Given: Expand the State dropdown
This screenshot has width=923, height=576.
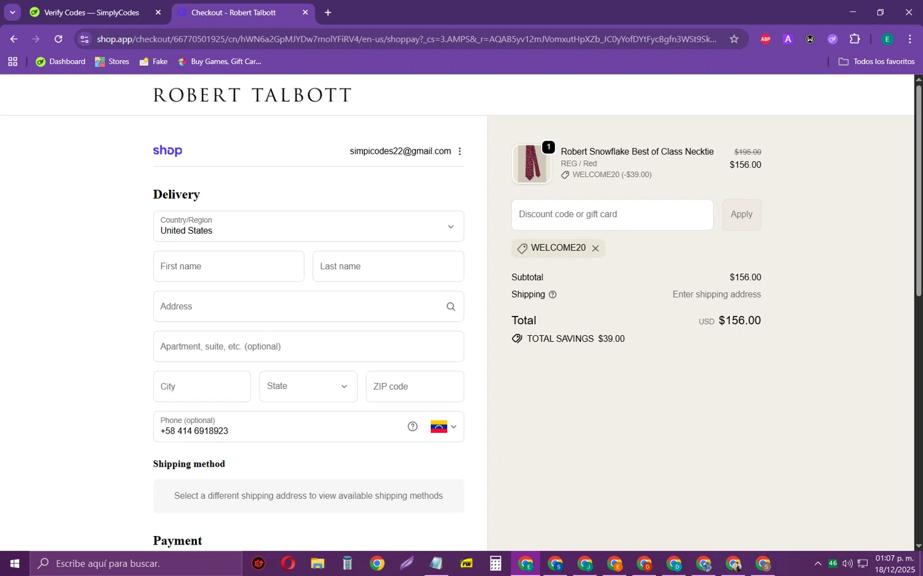Looking at the screenshot, I should [x=308, y=387].
